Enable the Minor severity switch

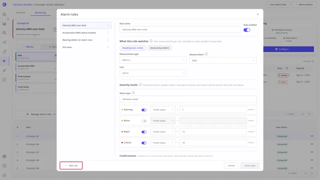click(144, 121)
